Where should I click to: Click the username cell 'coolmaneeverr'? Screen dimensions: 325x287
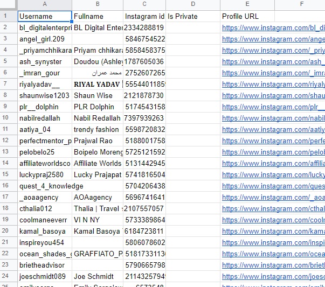point(44,220)
